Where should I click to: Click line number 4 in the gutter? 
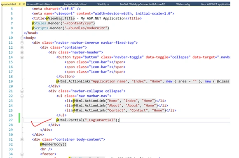click(x=12, y=9)
